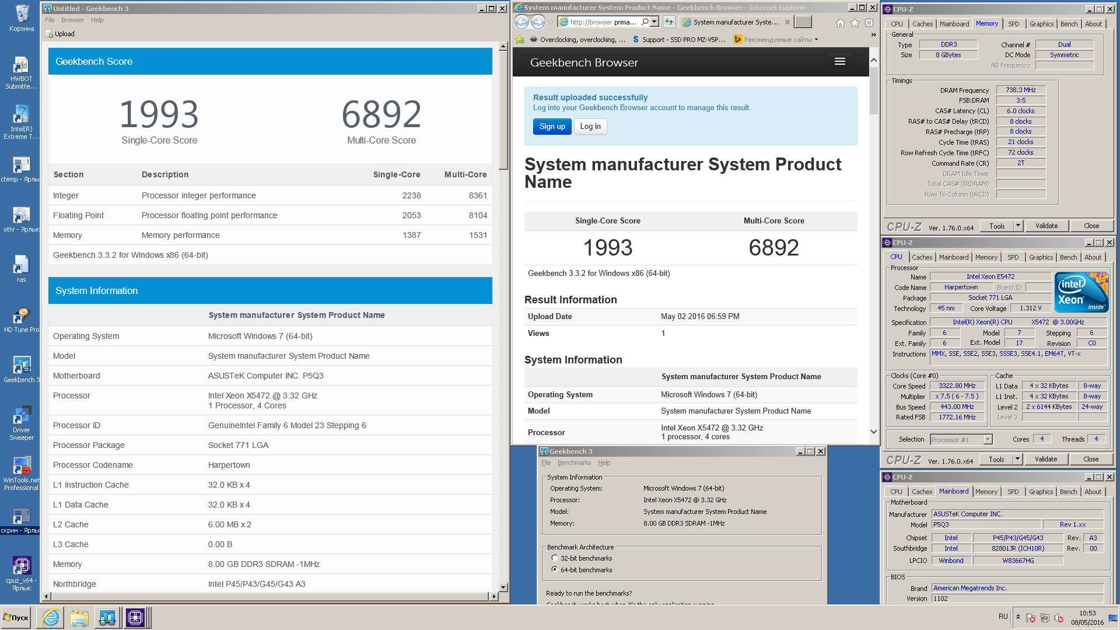This screenshot has height=630, width=1120.
Task: Click the RU language indicator
Action: (1003, 617)
